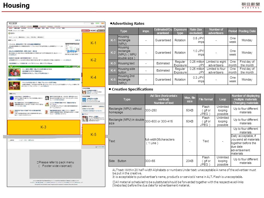Click 'K-2' row label in Advertising Rates table
The width and height of the screenshot is (264, 198).
pyautogui.click(x=113, y=53)
